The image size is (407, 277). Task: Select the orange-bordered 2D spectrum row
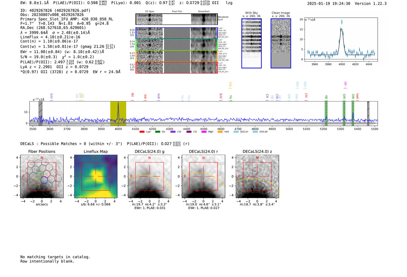click(176, 56)
